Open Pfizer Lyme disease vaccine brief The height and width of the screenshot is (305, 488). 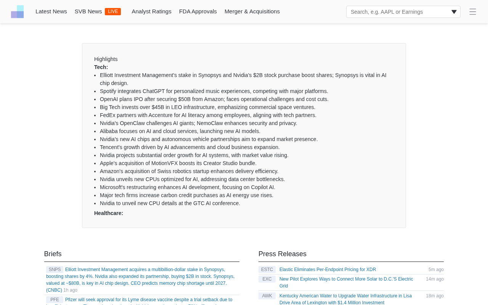148,300
